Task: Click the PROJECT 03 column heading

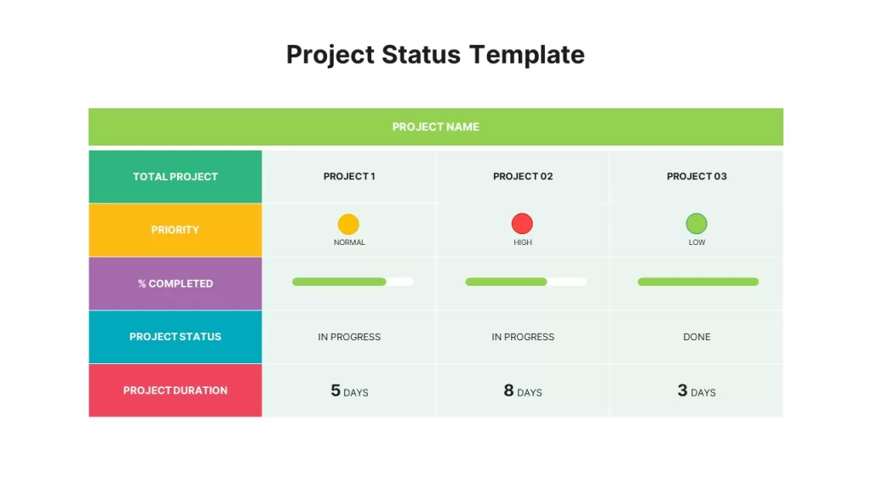Action: click(x=697, y=176)
